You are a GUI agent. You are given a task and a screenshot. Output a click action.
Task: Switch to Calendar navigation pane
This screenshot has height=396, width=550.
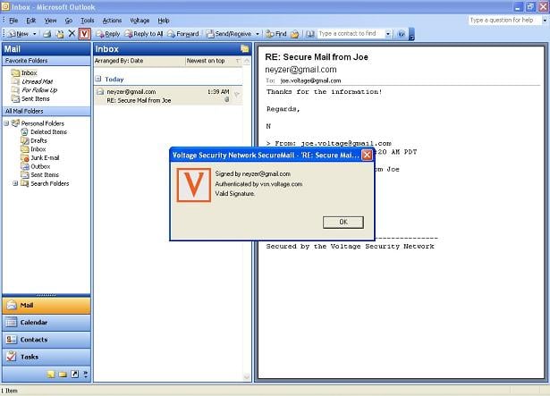(46, 323)
